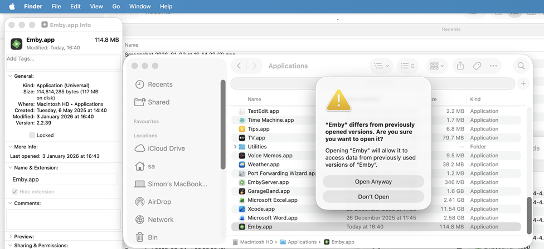Click the sidebar vertical scrollbar
544x249 pixels.
coord(223,124)
